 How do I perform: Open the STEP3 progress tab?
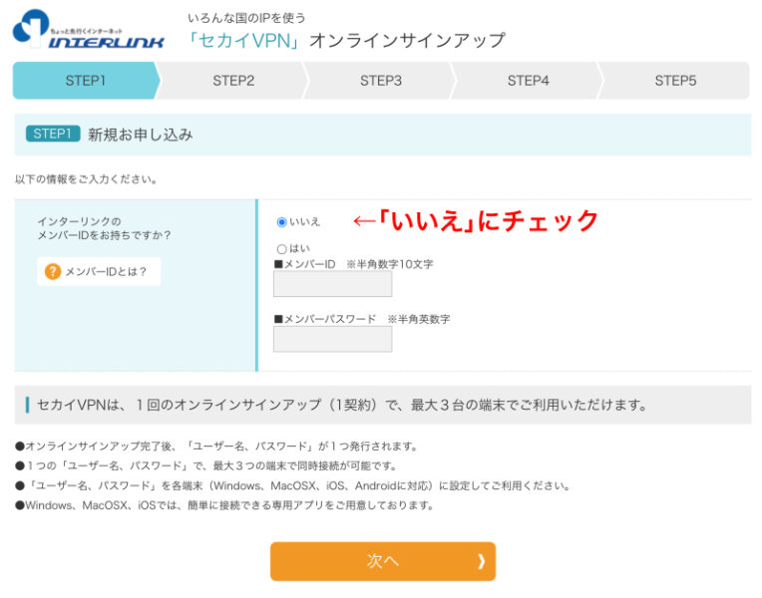point(381,81)
